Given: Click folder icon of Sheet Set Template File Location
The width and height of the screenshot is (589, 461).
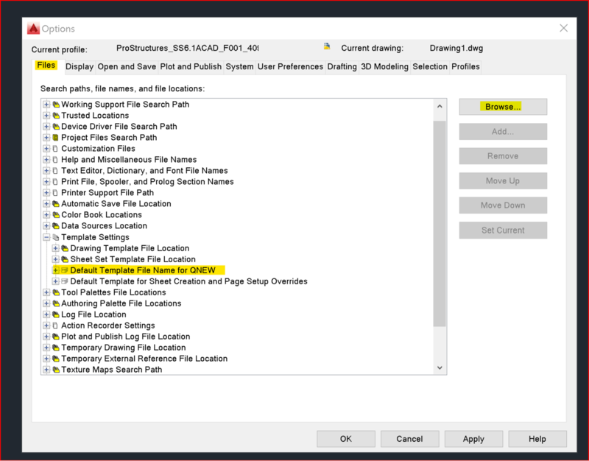Looking at the screenshot, I should (x=65, y=259).
